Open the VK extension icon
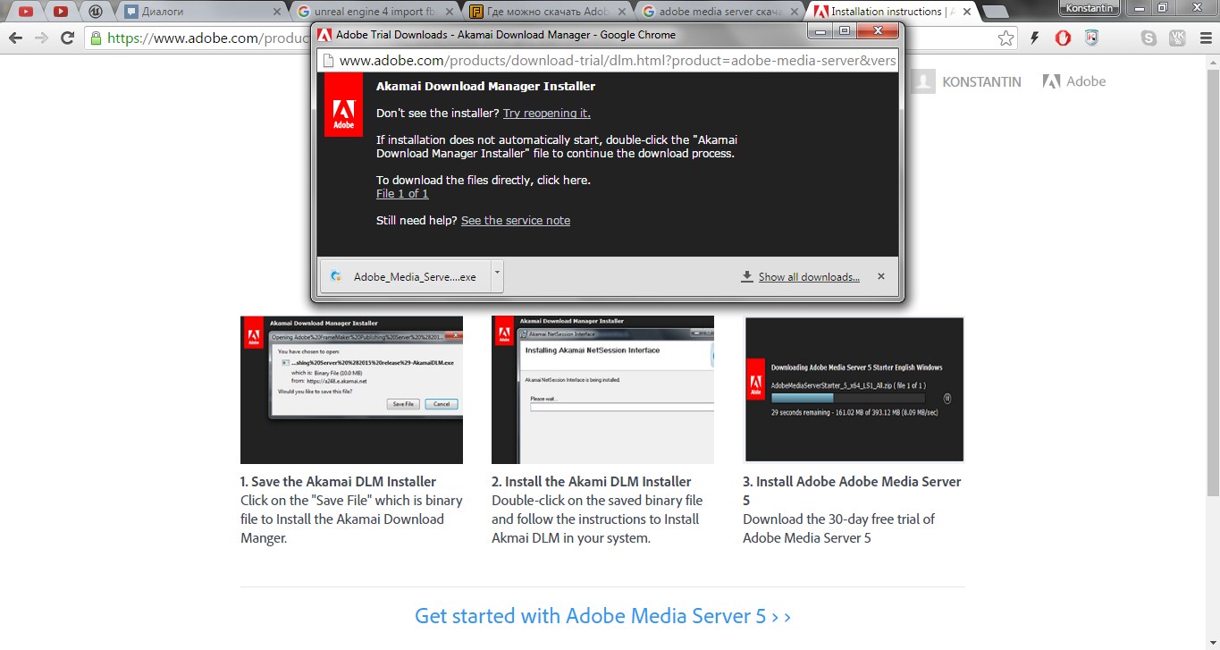1220x650 pixels. click(1177, 38)
